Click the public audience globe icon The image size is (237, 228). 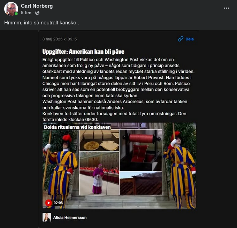37,13
